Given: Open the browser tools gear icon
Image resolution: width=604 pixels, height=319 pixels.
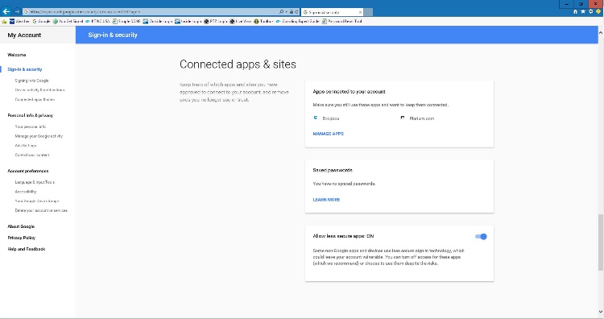Looking at the screenshot, I should pos(590,11).
